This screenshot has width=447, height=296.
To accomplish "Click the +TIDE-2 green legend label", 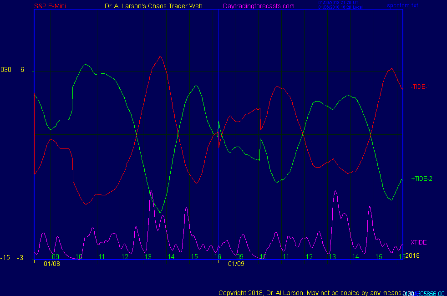I will click(422, 179).
